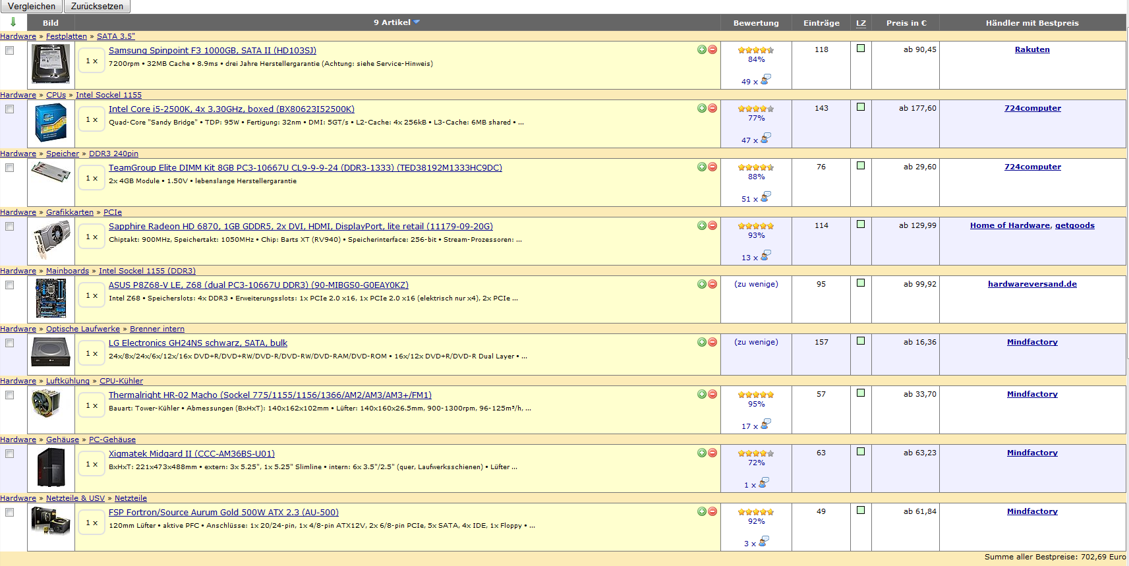Screen dimensions: 1129x566
Task: Tick compare checkbox for FSP Fortron Aurum Gold
Action: [x=9, y=512]
